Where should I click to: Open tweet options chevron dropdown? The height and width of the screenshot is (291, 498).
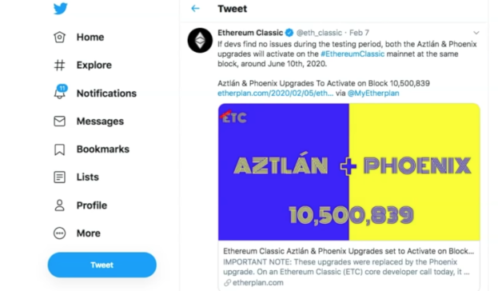476,33
